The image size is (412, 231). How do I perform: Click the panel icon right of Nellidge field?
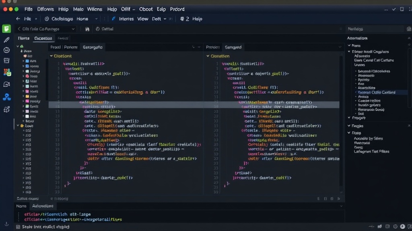click(x=409, y=29)
